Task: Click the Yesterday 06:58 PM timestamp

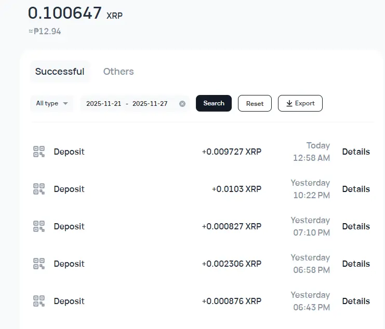Action: pyautogui.click(x=310, y=264)
